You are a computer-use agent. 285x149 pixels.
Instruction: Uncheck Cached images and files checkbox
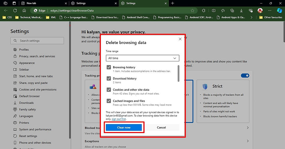(109, 101)
